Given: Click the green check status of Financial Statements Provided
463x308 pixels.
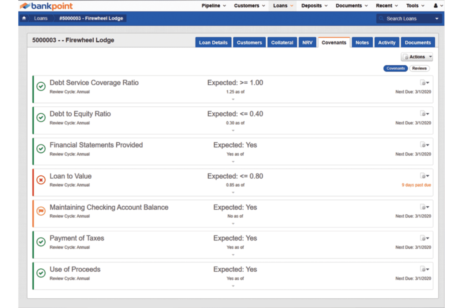Looking at the screenshot, I should (41, 149).
